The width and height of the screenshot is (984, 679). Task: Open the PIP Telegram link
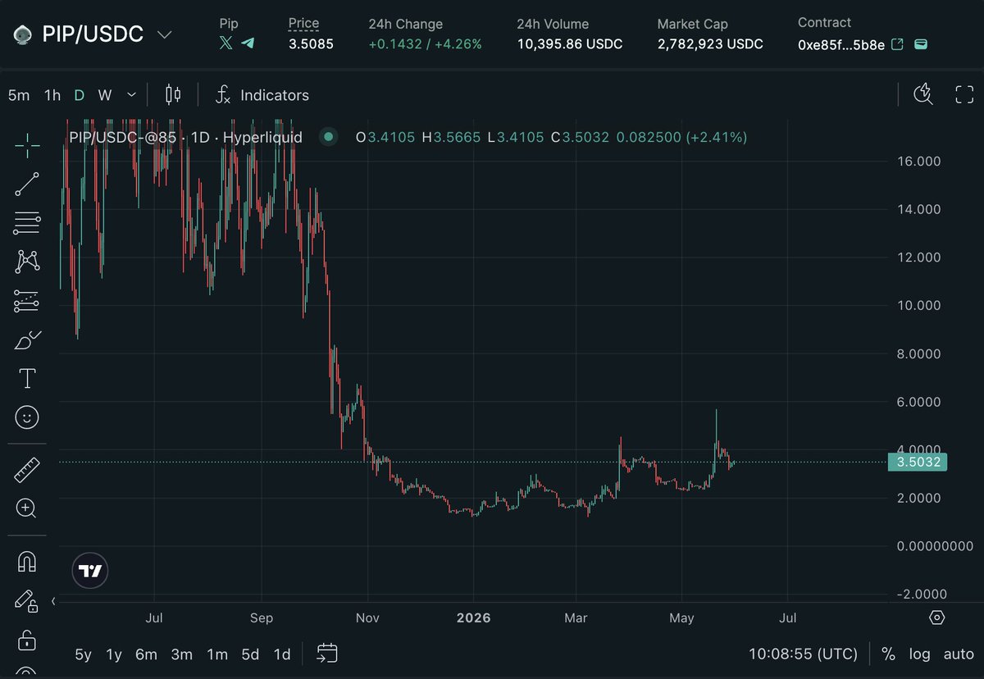[247, 43]
